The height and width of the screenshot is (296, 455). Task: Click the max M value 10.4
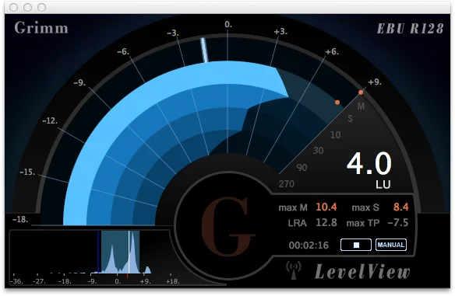click(x=326, y=207)
